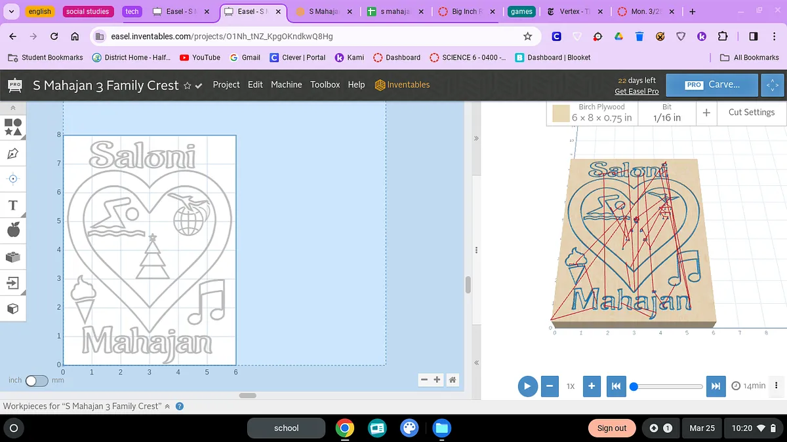Jump simulation back to start

point(616,386)
